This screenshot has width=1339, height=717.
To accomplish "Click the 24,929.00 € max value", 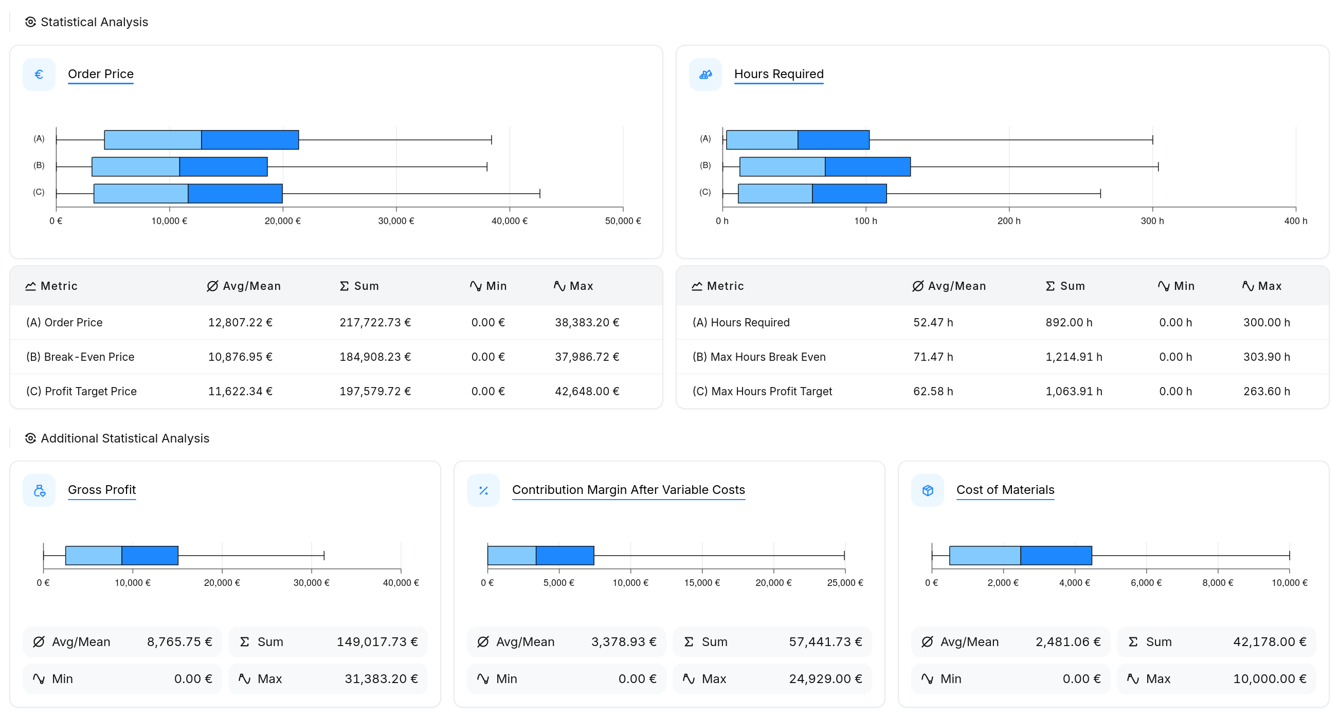I will pos(825,678).
